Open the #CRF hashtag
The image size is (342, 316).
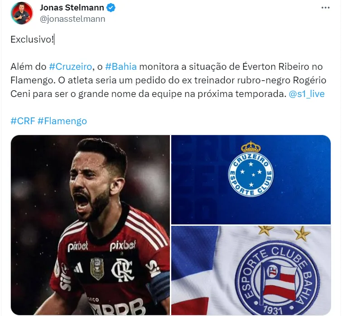(x=23, y=121)
